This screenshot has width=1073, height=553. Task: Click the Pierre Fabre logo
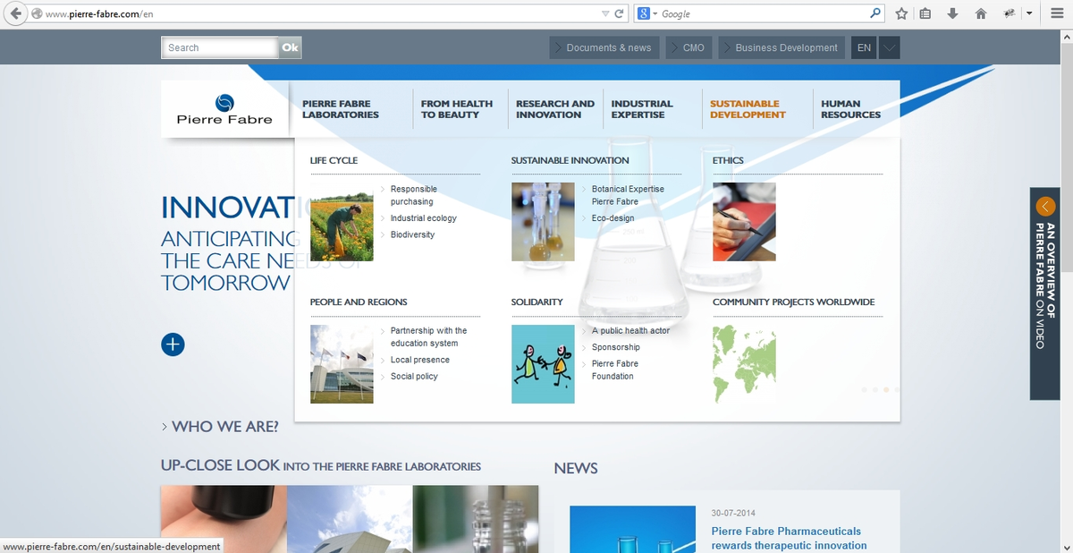pos(224,109)
